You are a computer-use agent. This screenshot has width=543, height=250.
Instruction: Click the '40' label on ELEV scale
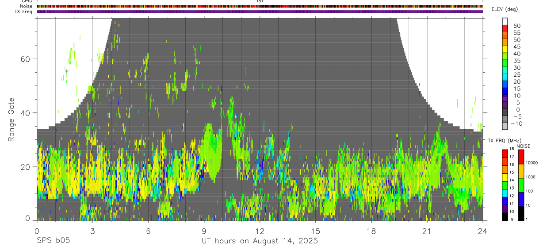tap(516, 54)
